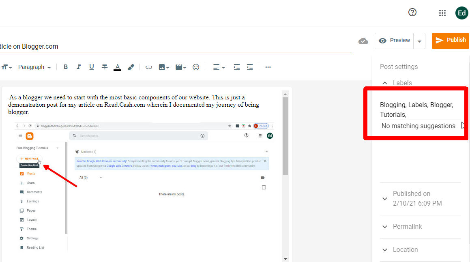Viewport: 470px width, 262px height.
Task: Open the Help question mark icon
Action: click(x=412, y=12)
